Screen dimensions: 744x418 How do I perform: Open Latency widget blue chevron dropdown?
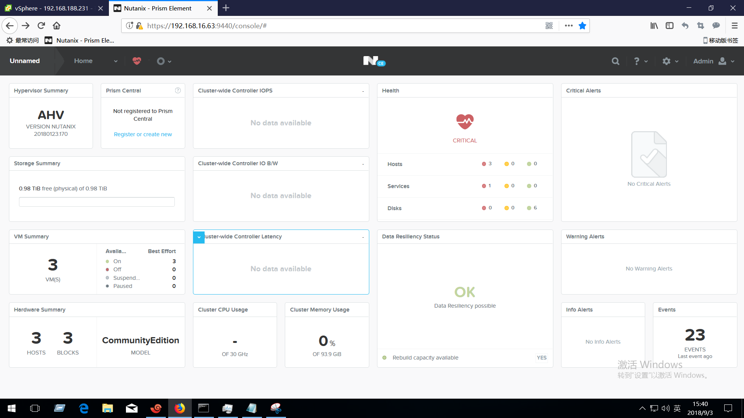click(x=199, y=237)
